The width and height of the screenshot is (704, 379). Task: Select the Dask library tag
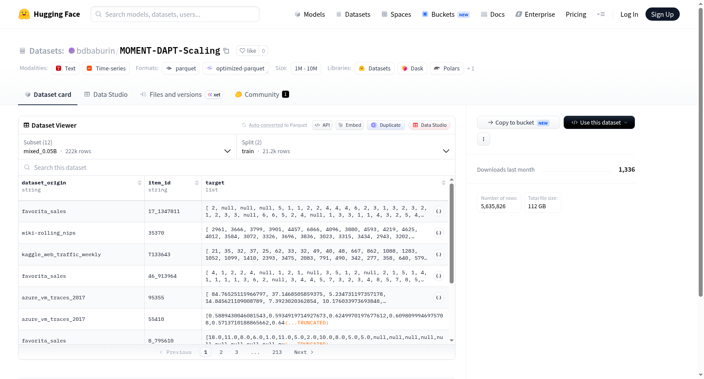coord(412,68)
